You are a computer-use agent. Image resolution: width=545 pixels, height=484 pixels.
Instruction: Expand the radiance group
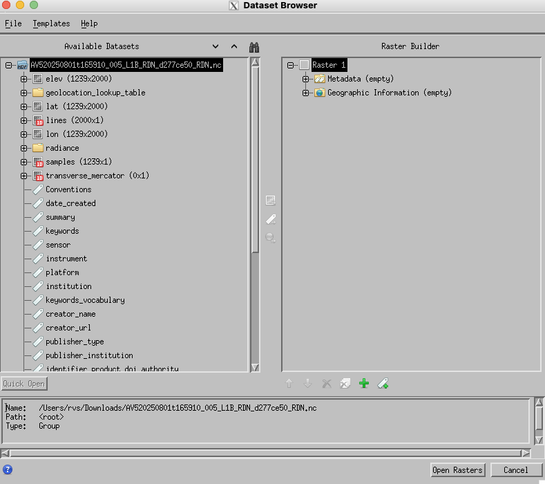(x=23, y=148)
